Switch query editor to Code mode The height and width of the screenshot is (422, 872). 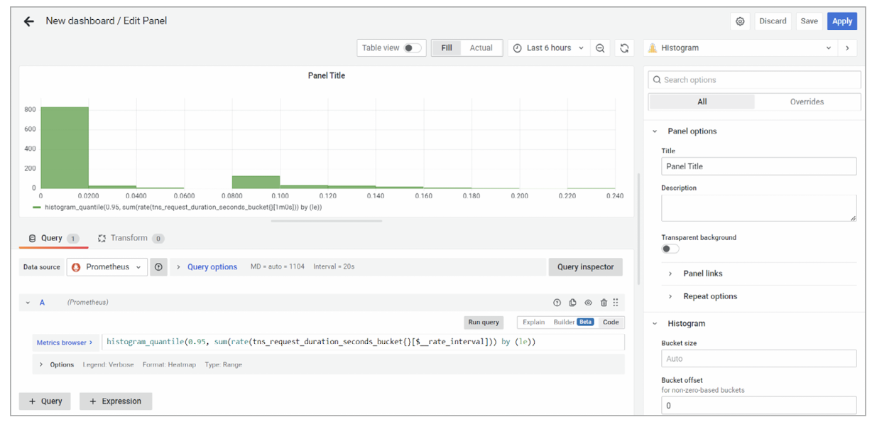[x=611, y=323]
